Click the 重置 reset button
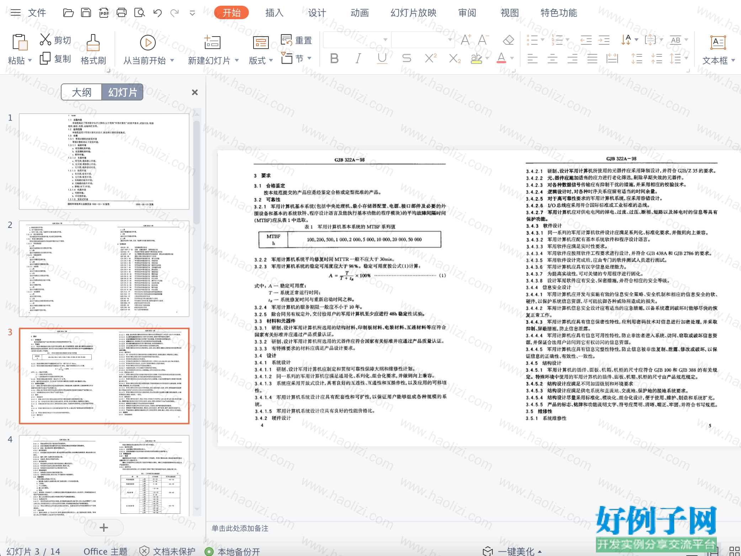741x556 pixels. (x=297, y=40)
